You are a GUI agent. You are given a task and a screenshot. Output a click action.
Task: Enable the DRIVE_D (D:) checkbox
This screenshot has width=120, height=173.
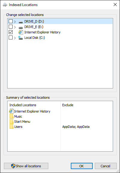point(11,21)
